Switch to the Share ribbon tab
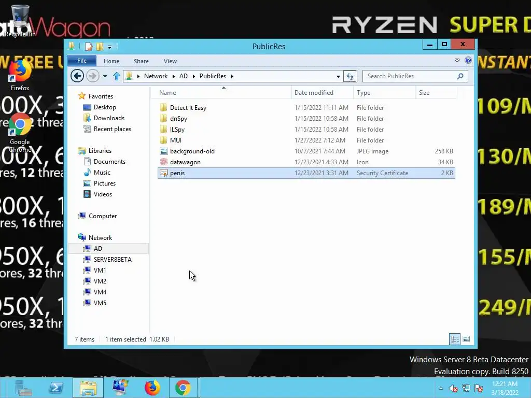Image resolution: width=531 pixels, height=398 pixels. [x=141, y=61]
